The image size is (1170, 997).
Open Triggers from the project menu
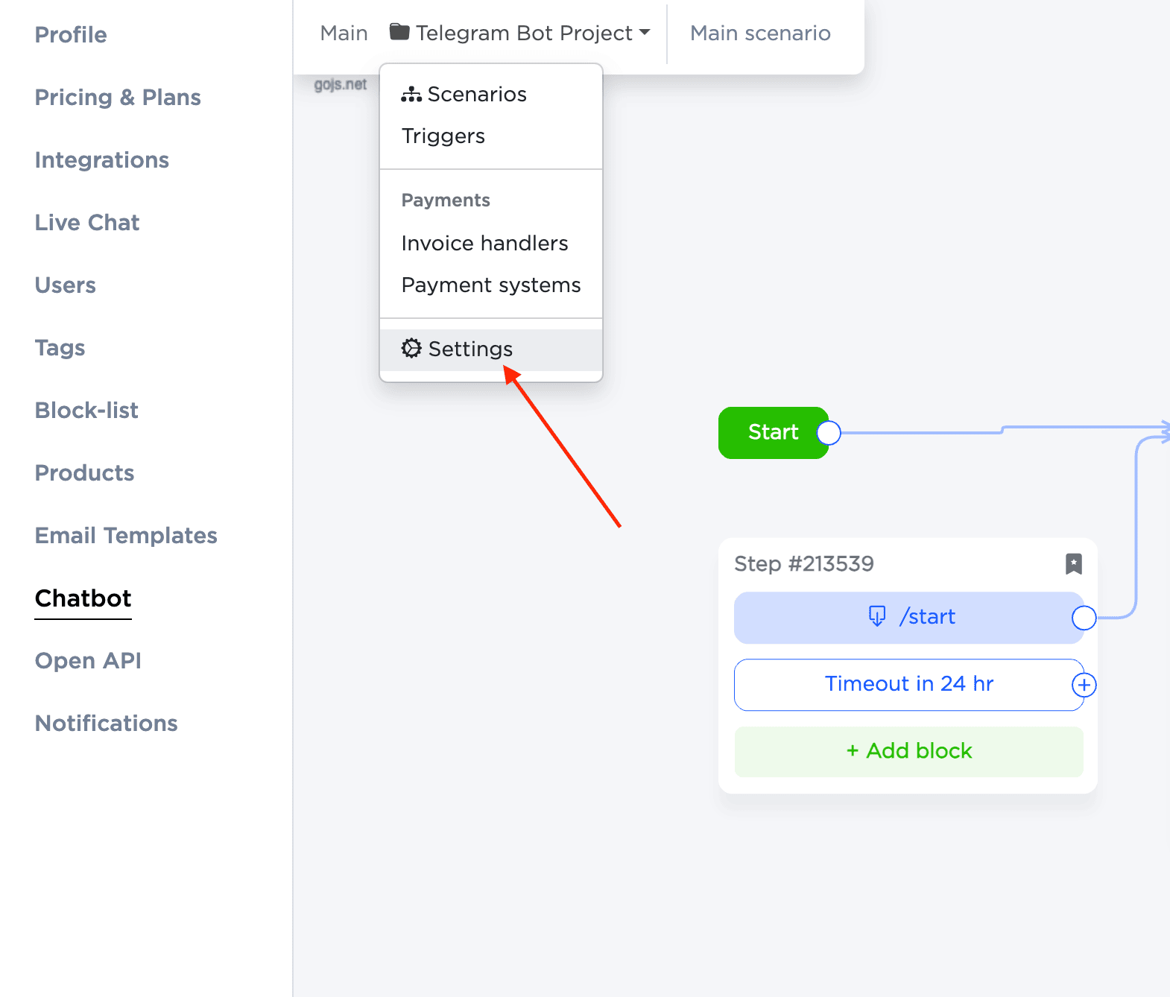tap(443, 136)
